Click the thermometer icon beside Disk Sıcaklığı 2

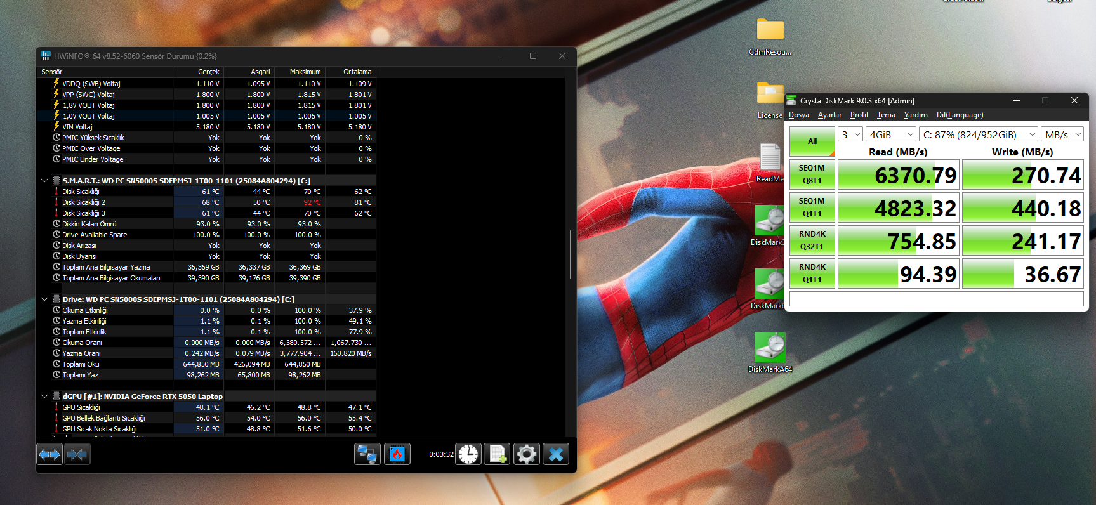(56, 202)
